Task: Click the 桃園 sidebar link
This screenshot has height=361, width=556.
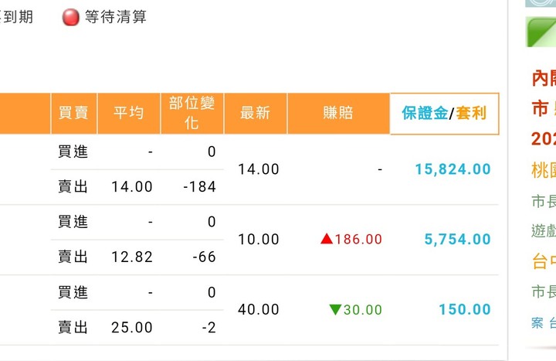Action: click(544, 170)
